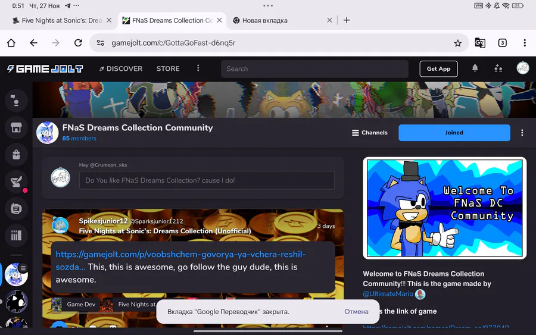Click the battery indicator in status bar
Screen dimensions: 536x335
point(518,5)
